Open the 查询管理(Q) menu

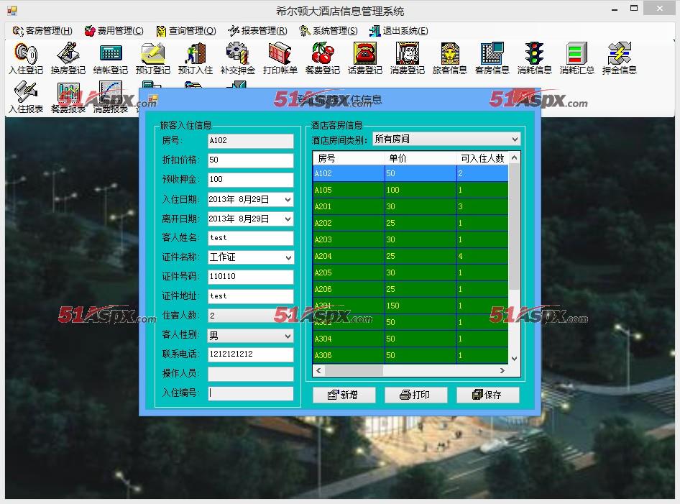(x=186, y=31)
